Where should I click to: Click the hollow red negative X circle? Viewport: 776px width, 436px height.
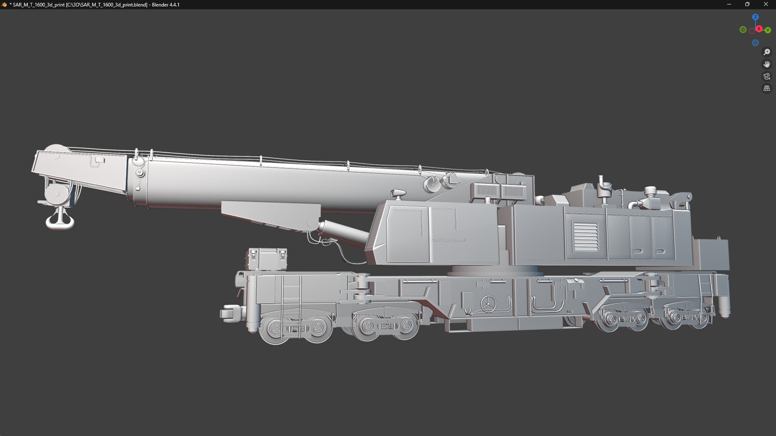point(752,31)
